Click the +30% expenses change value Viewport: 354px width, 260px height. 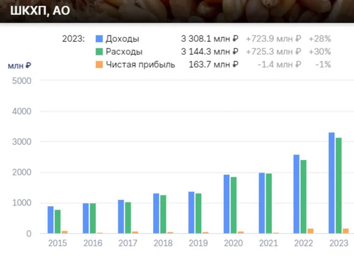pos(320,52)
